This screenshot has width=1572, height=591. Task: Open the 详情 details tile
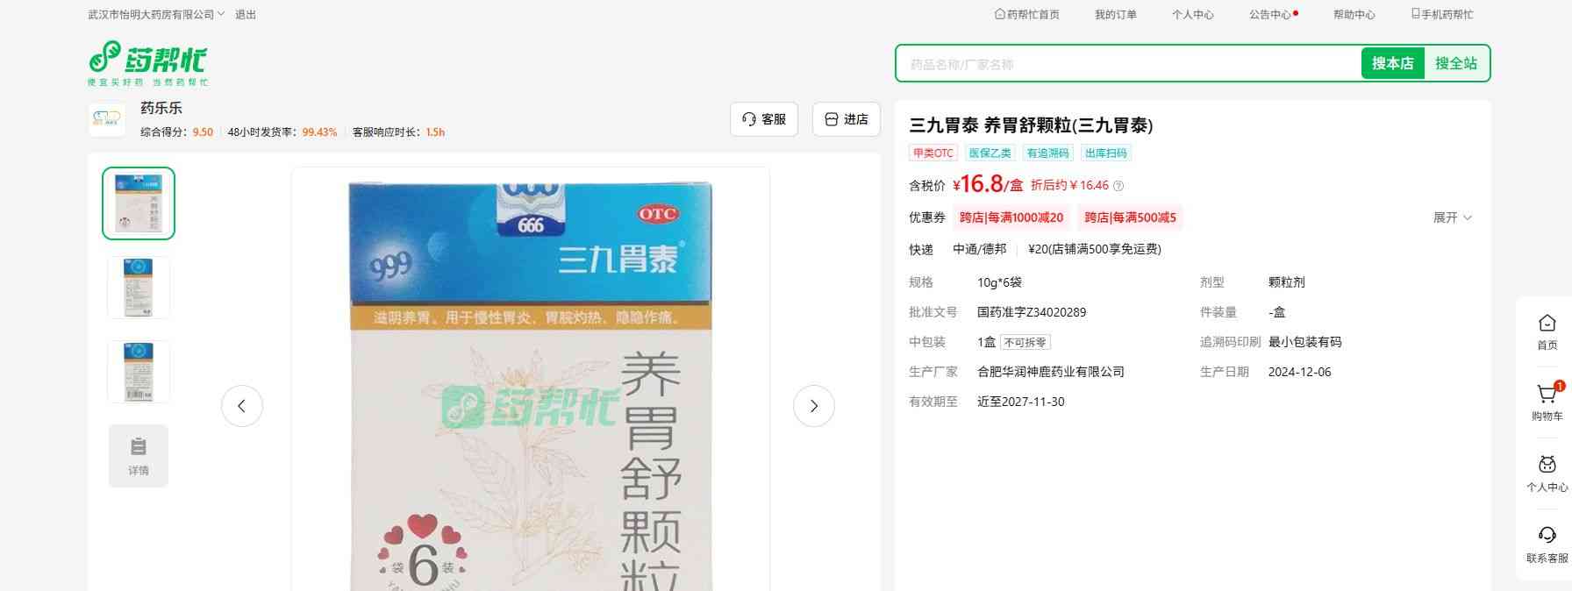[x=139, y=456]
